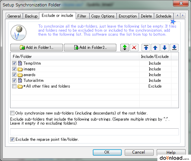191x161 pixels.
Task: Move selected item up one position
Action: 155,47
